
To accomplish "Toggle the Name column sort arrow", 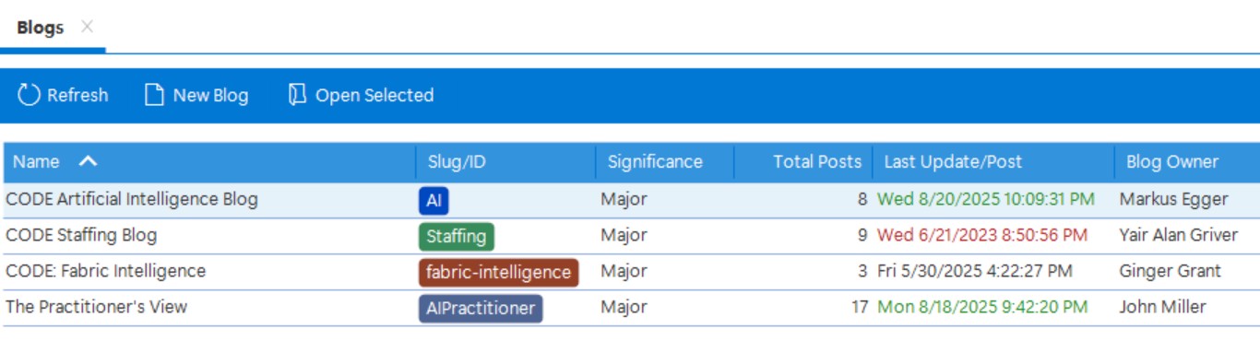I will tap(88, 161).
